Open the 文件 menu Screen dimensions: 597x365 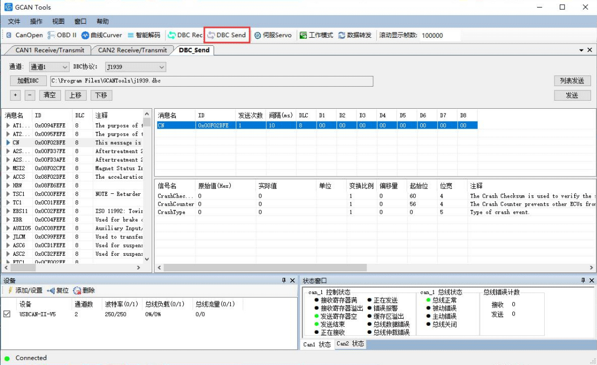14,22
